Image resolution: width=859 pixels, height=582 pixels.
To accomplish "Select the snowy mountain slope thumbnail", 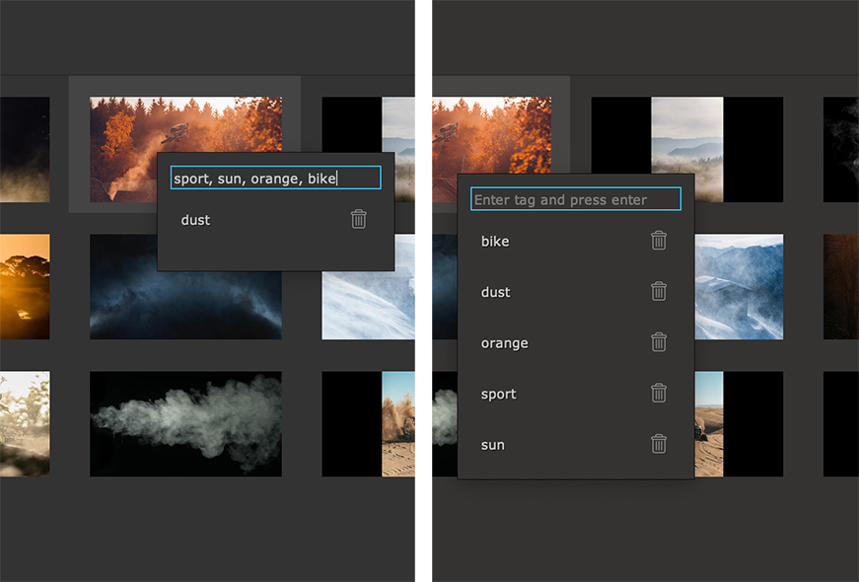I will (x=738, y=286).
